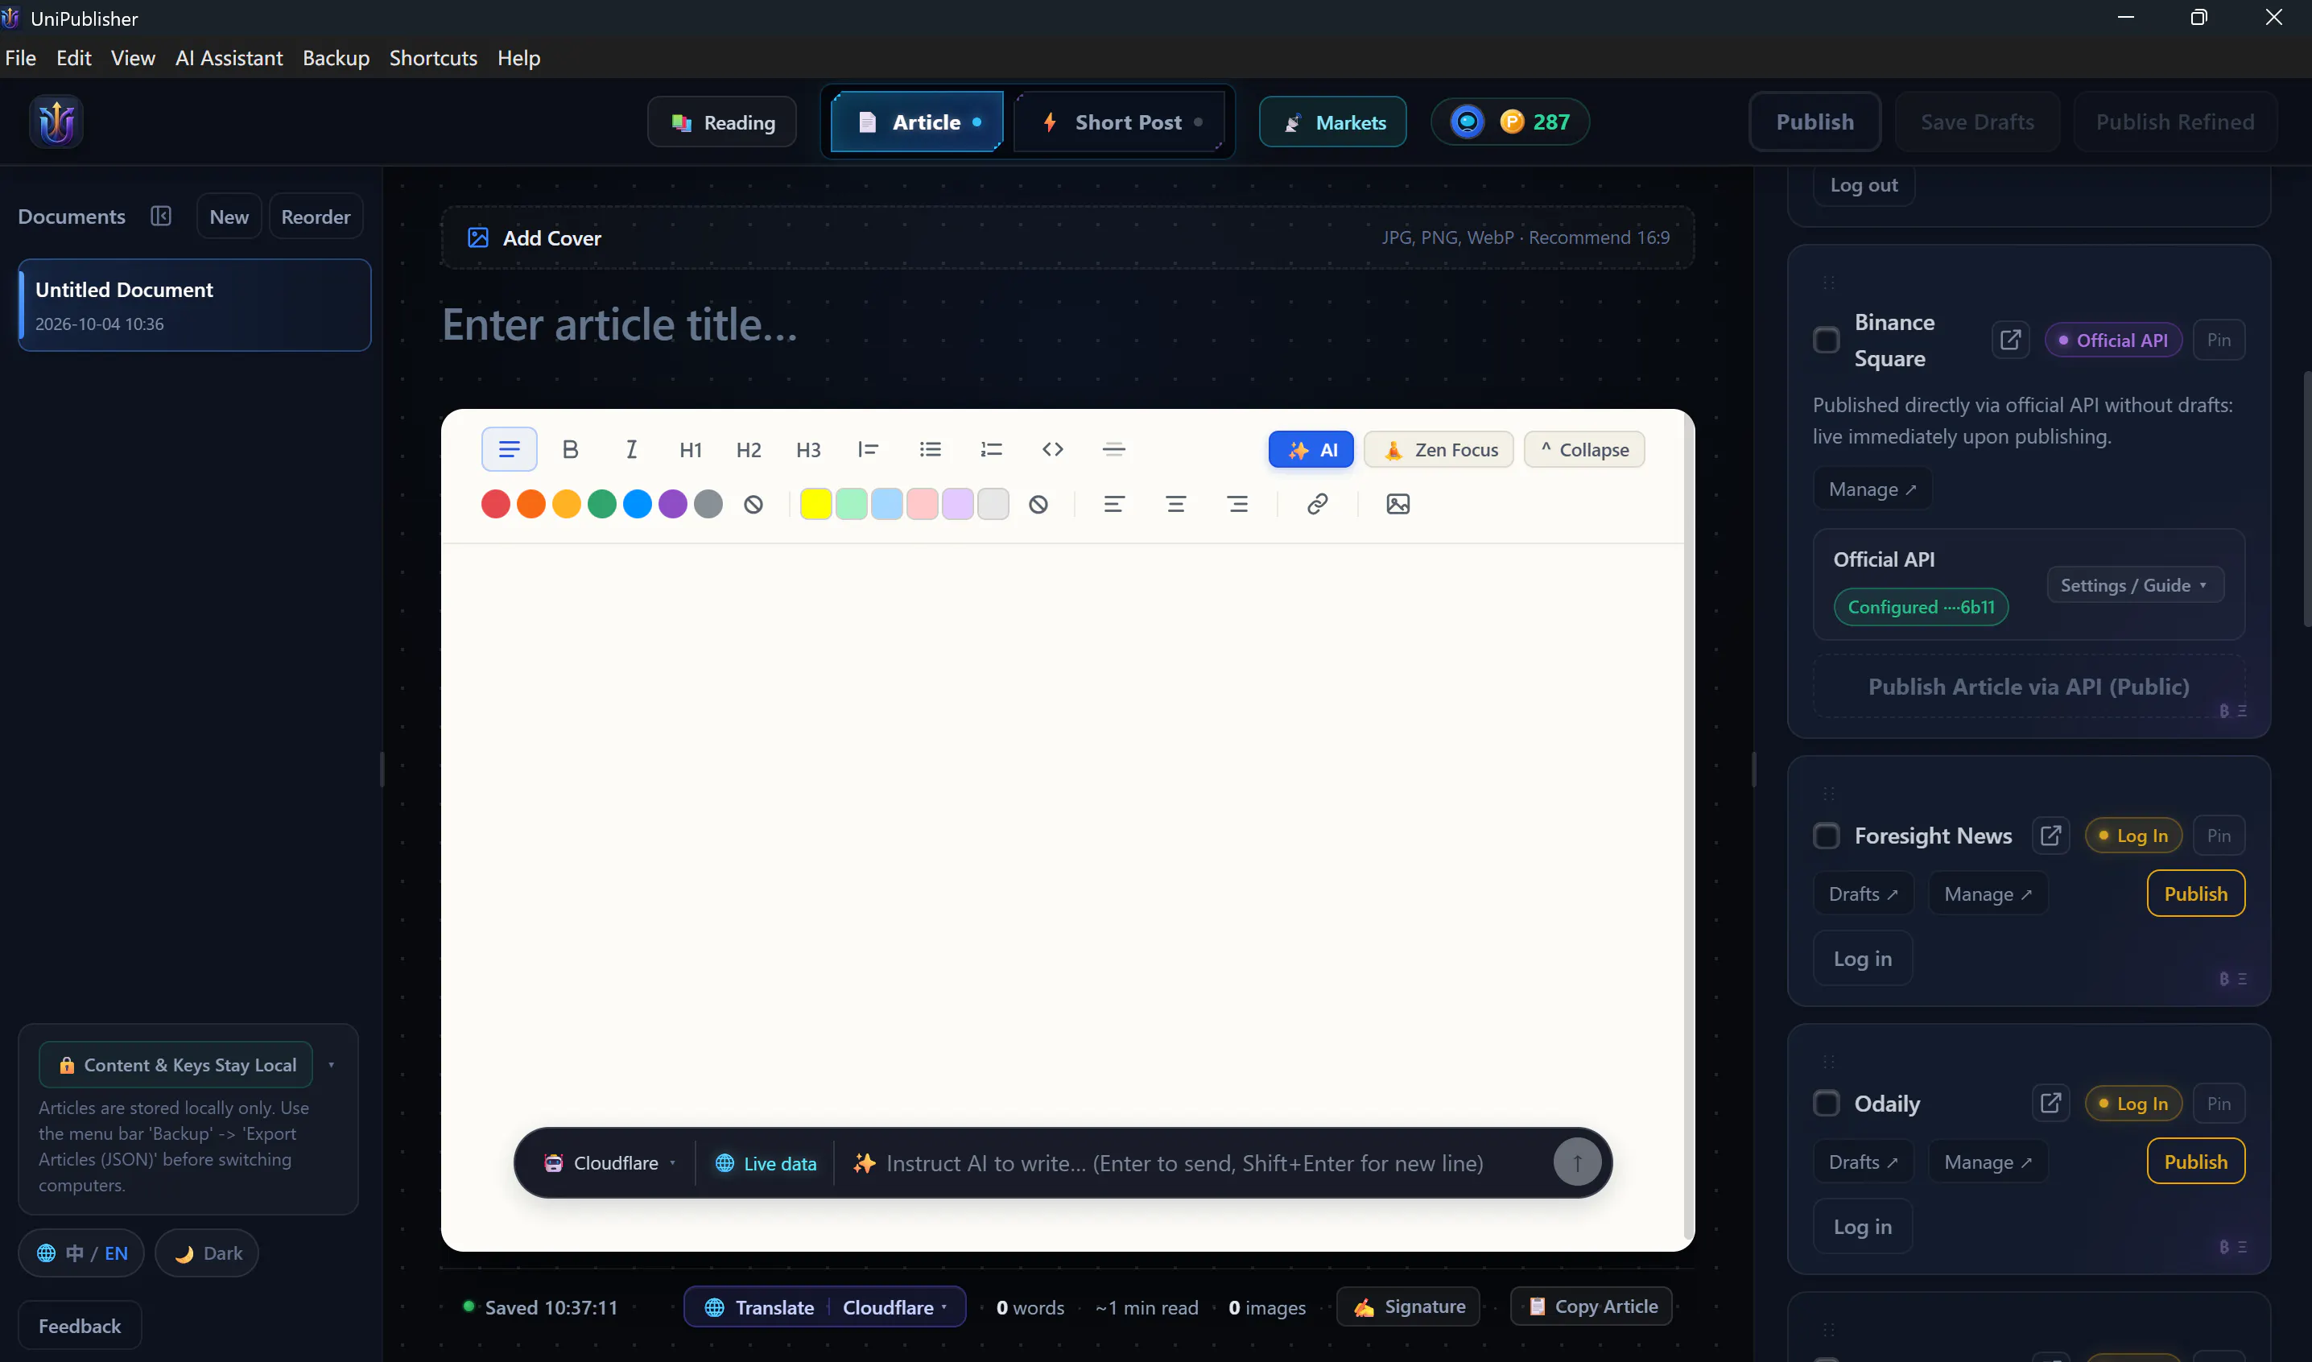Set Heading 3 style
This screenshot has height=1362, width=2312.
[808, 450]
